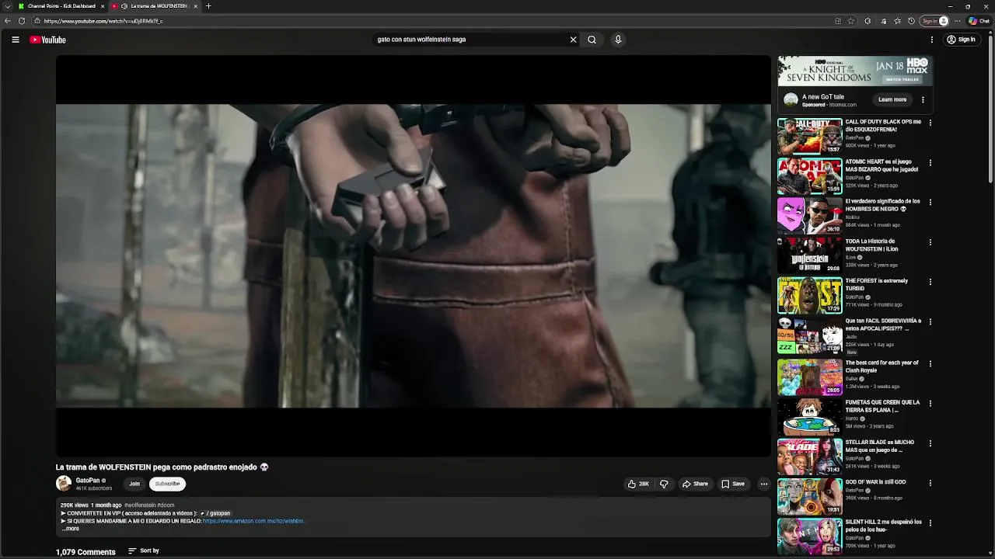Go to the YouTube home logo
Image resolution: width=995 pixels, height=559 pixels.
48,40
